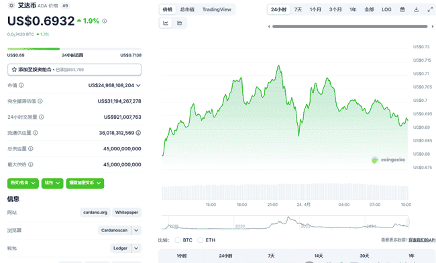This screenshot has height=263, width=436.
Task: Enable ETH comparison checkbox
Action: click(x=200, y=240)
